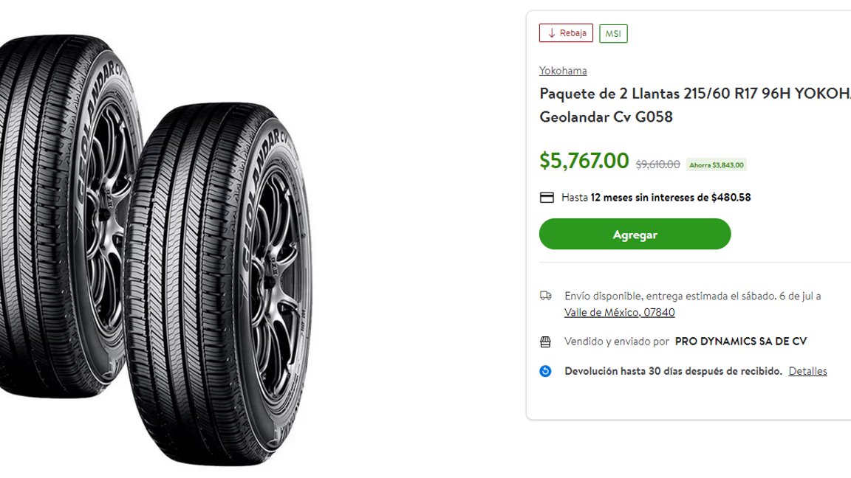The height and width of the screenshot is (478, 851).
Task: Click the sale price $5,767.00
Action: [x=584, y=161]
